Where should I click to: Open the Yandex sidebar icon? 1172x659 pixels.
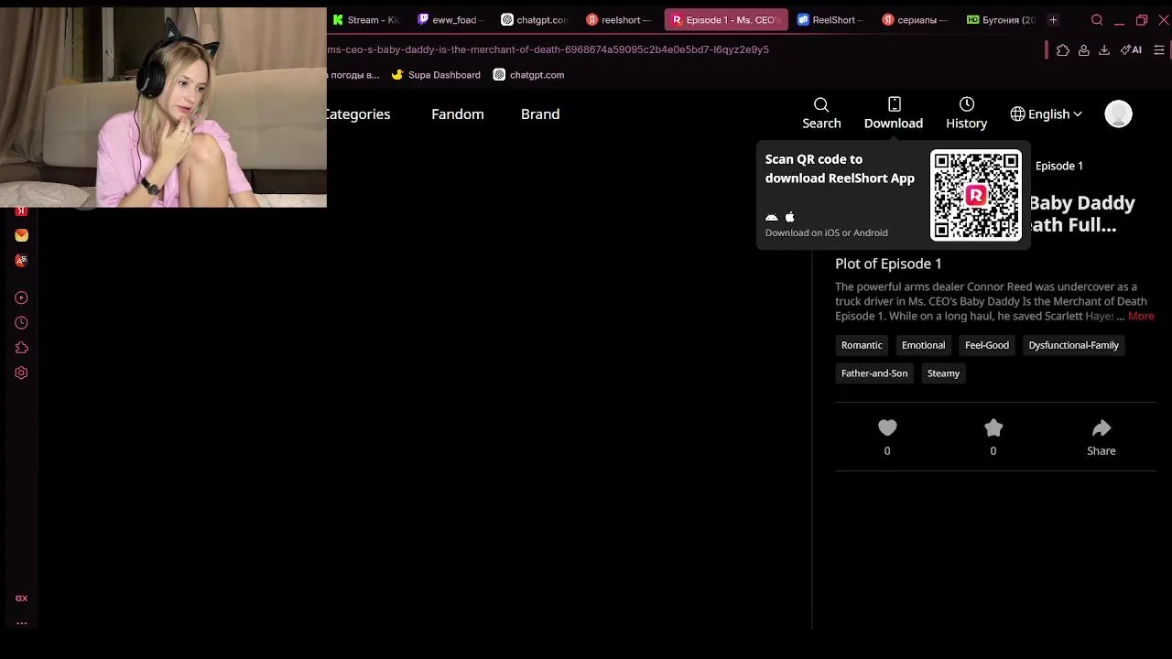21,211
